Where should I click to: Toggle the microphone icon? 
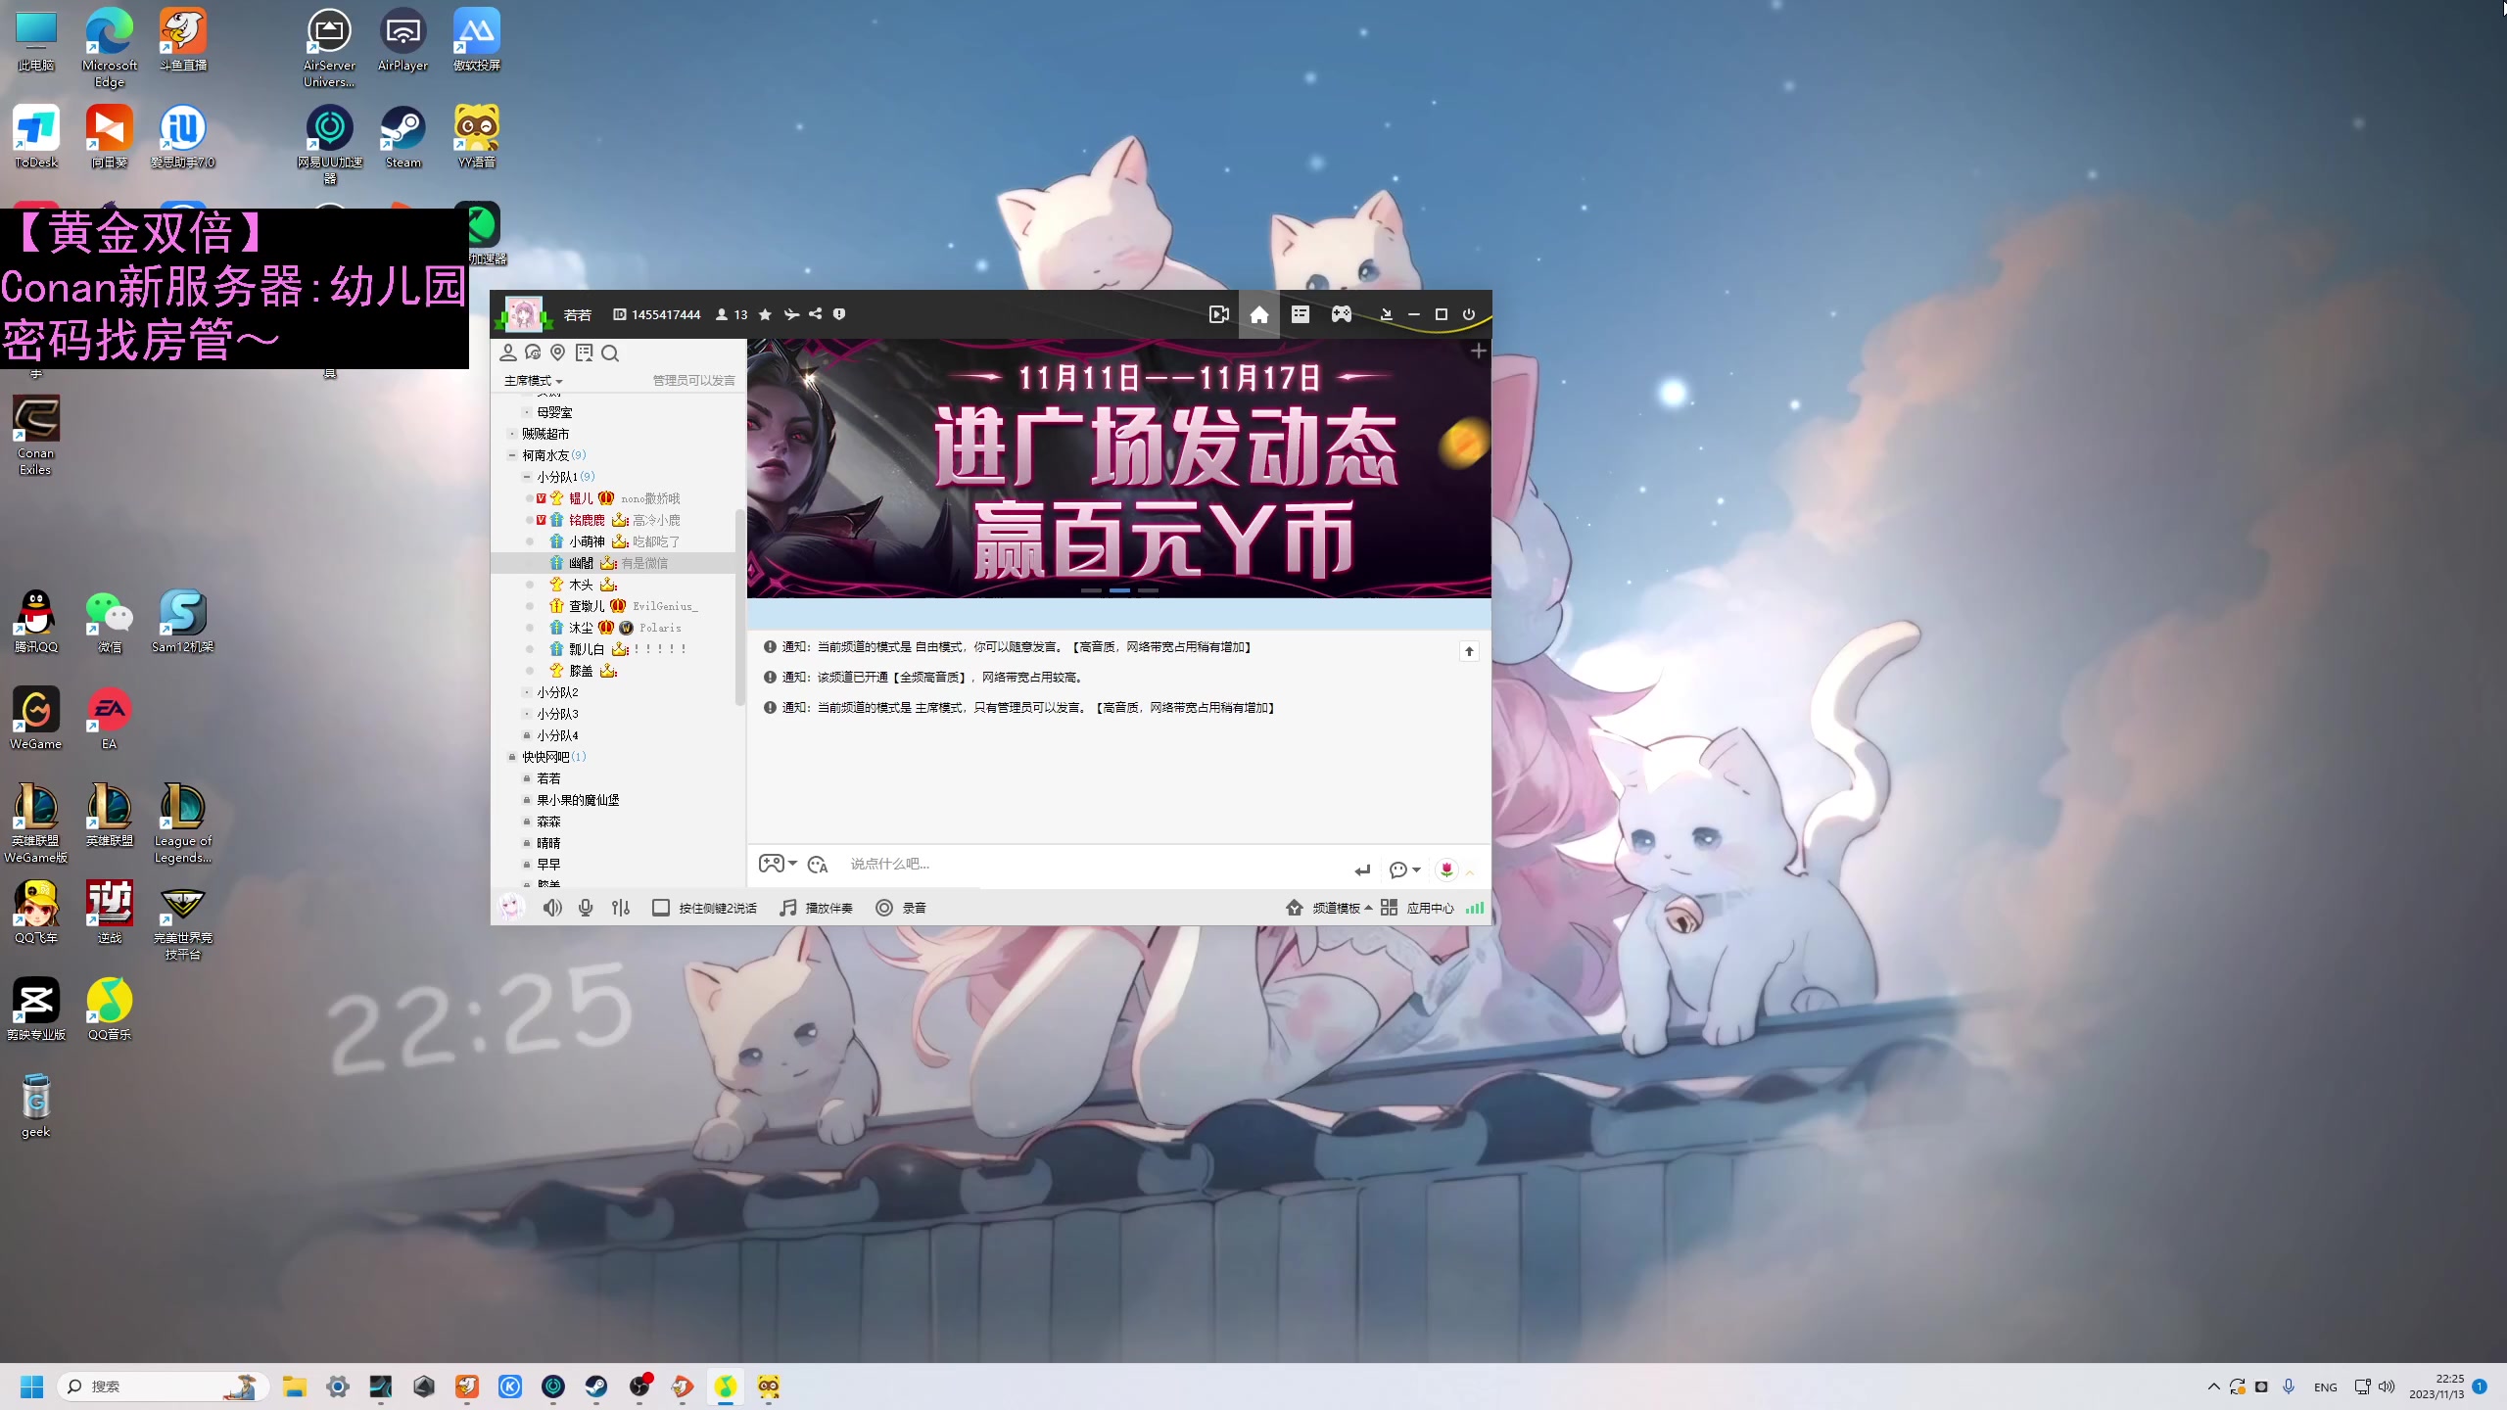(x=586, y=908)
